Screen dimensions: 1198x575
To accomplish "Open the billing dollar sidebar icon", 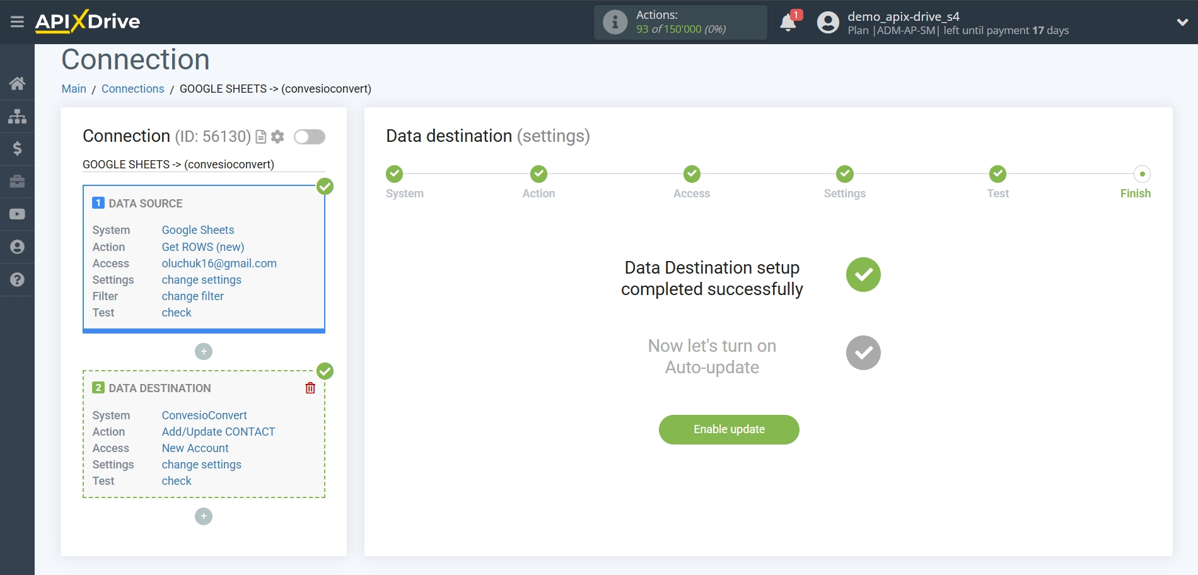I will pos(17,149).
